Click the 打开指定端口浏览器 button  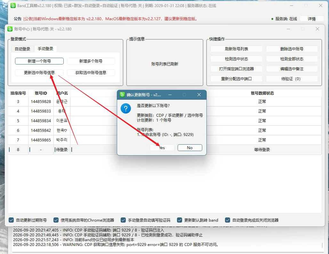pos(237,69)
